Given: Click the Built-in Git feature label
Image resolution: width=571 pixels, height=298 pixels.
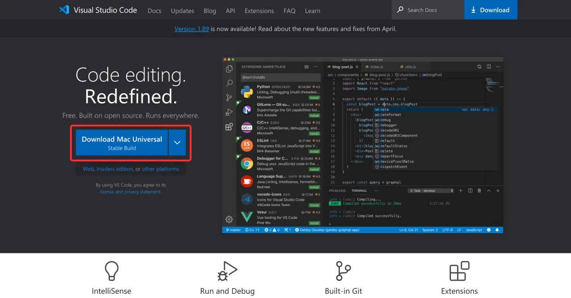Looking at the screenshot, I should tap(344, 291).
